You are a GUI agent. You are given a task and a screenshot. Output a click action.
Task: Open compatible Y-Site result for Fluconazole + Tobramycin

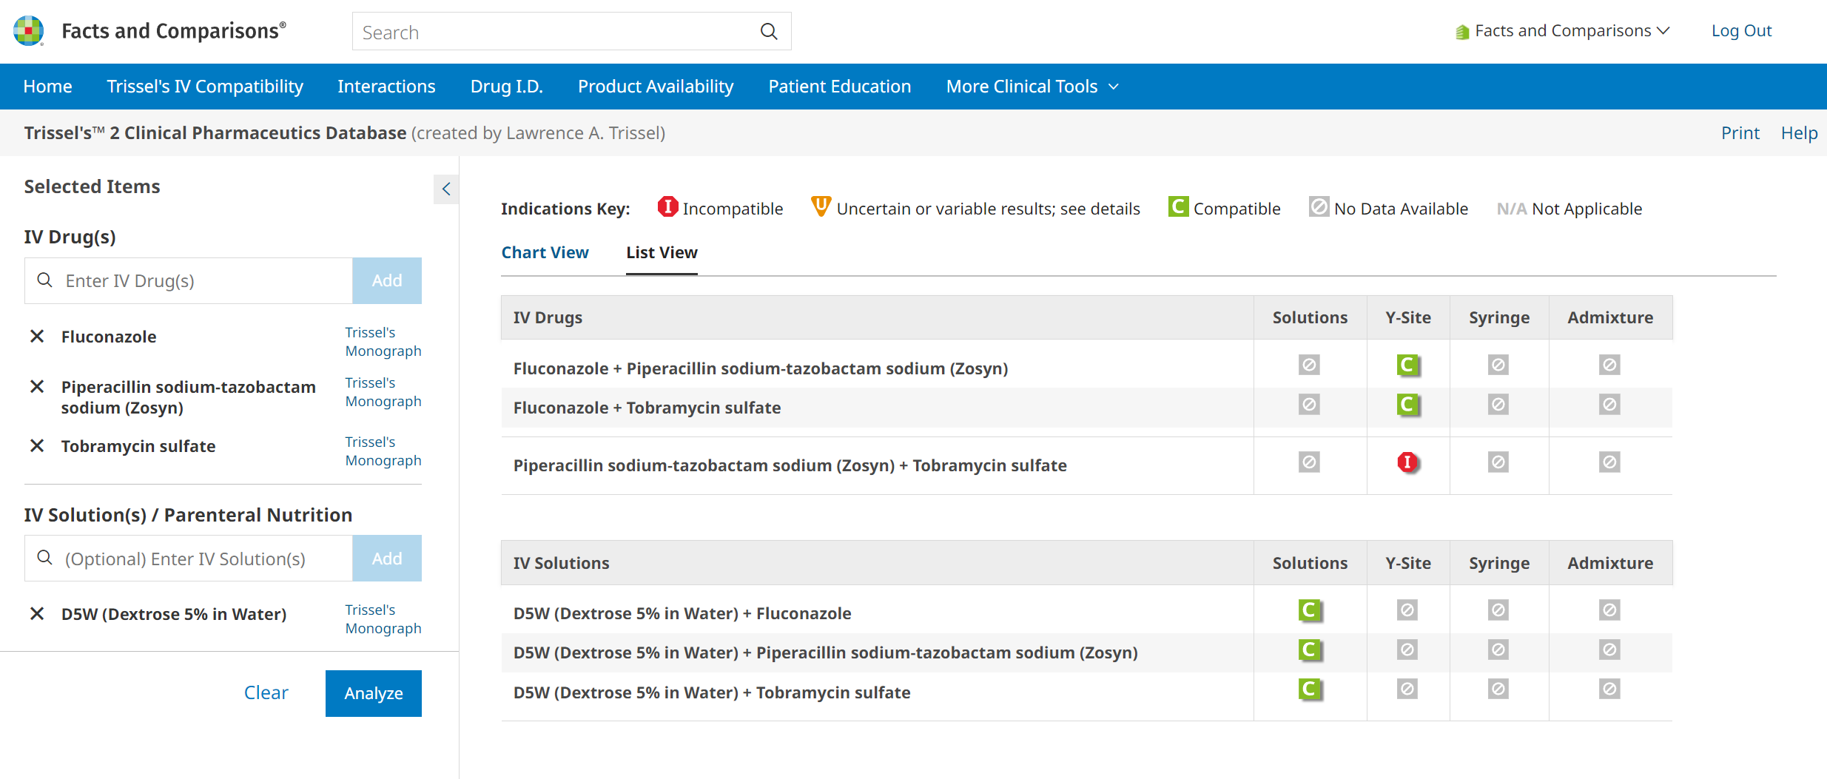pos(1407,405)
